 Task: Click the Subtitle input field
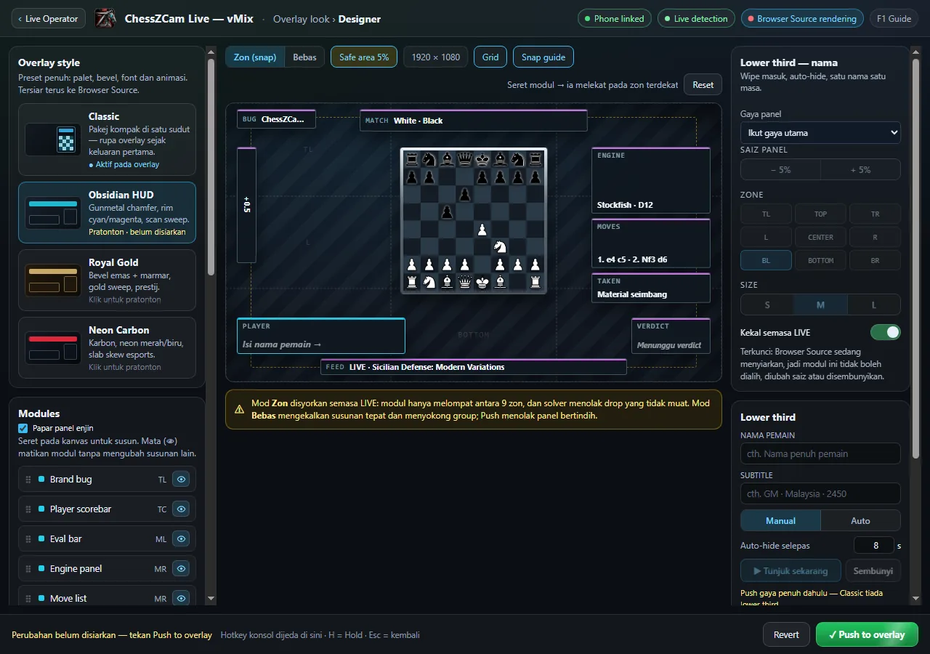click(820, 493)
